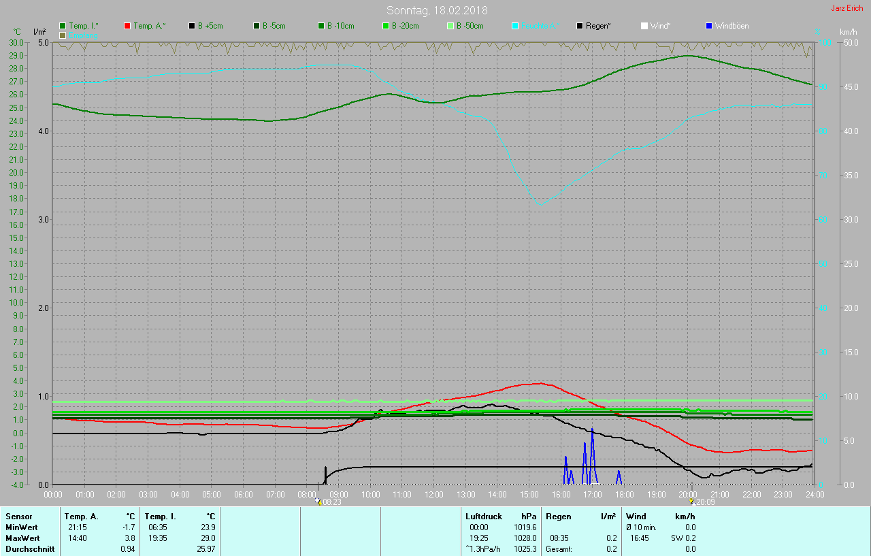Click the Jarz Erich label

(847, 8)
